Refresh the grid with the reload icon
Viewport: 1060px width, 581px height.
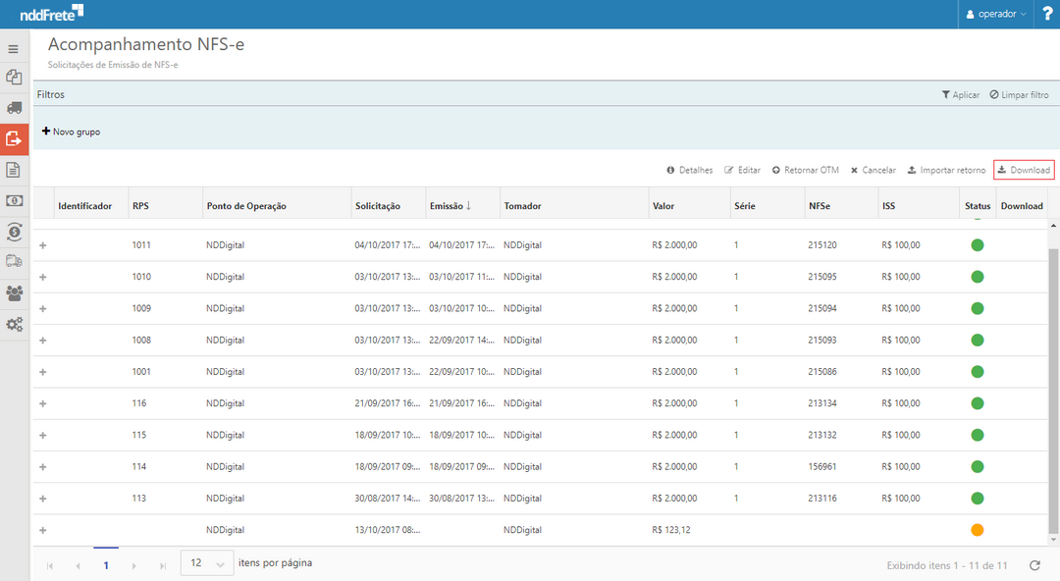1034,565
